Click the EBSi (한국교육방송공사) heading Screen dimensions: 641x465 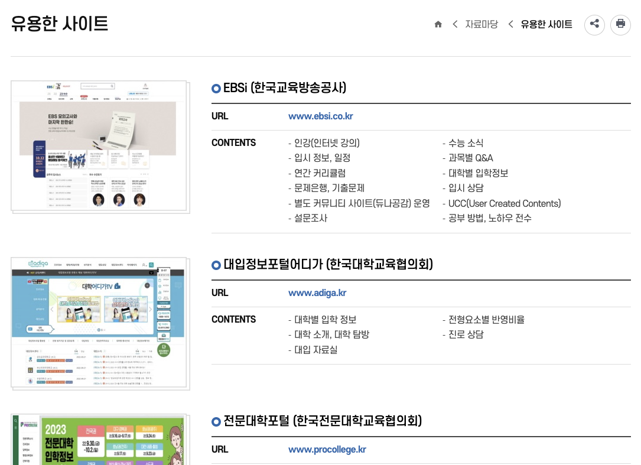coord(285,87)
